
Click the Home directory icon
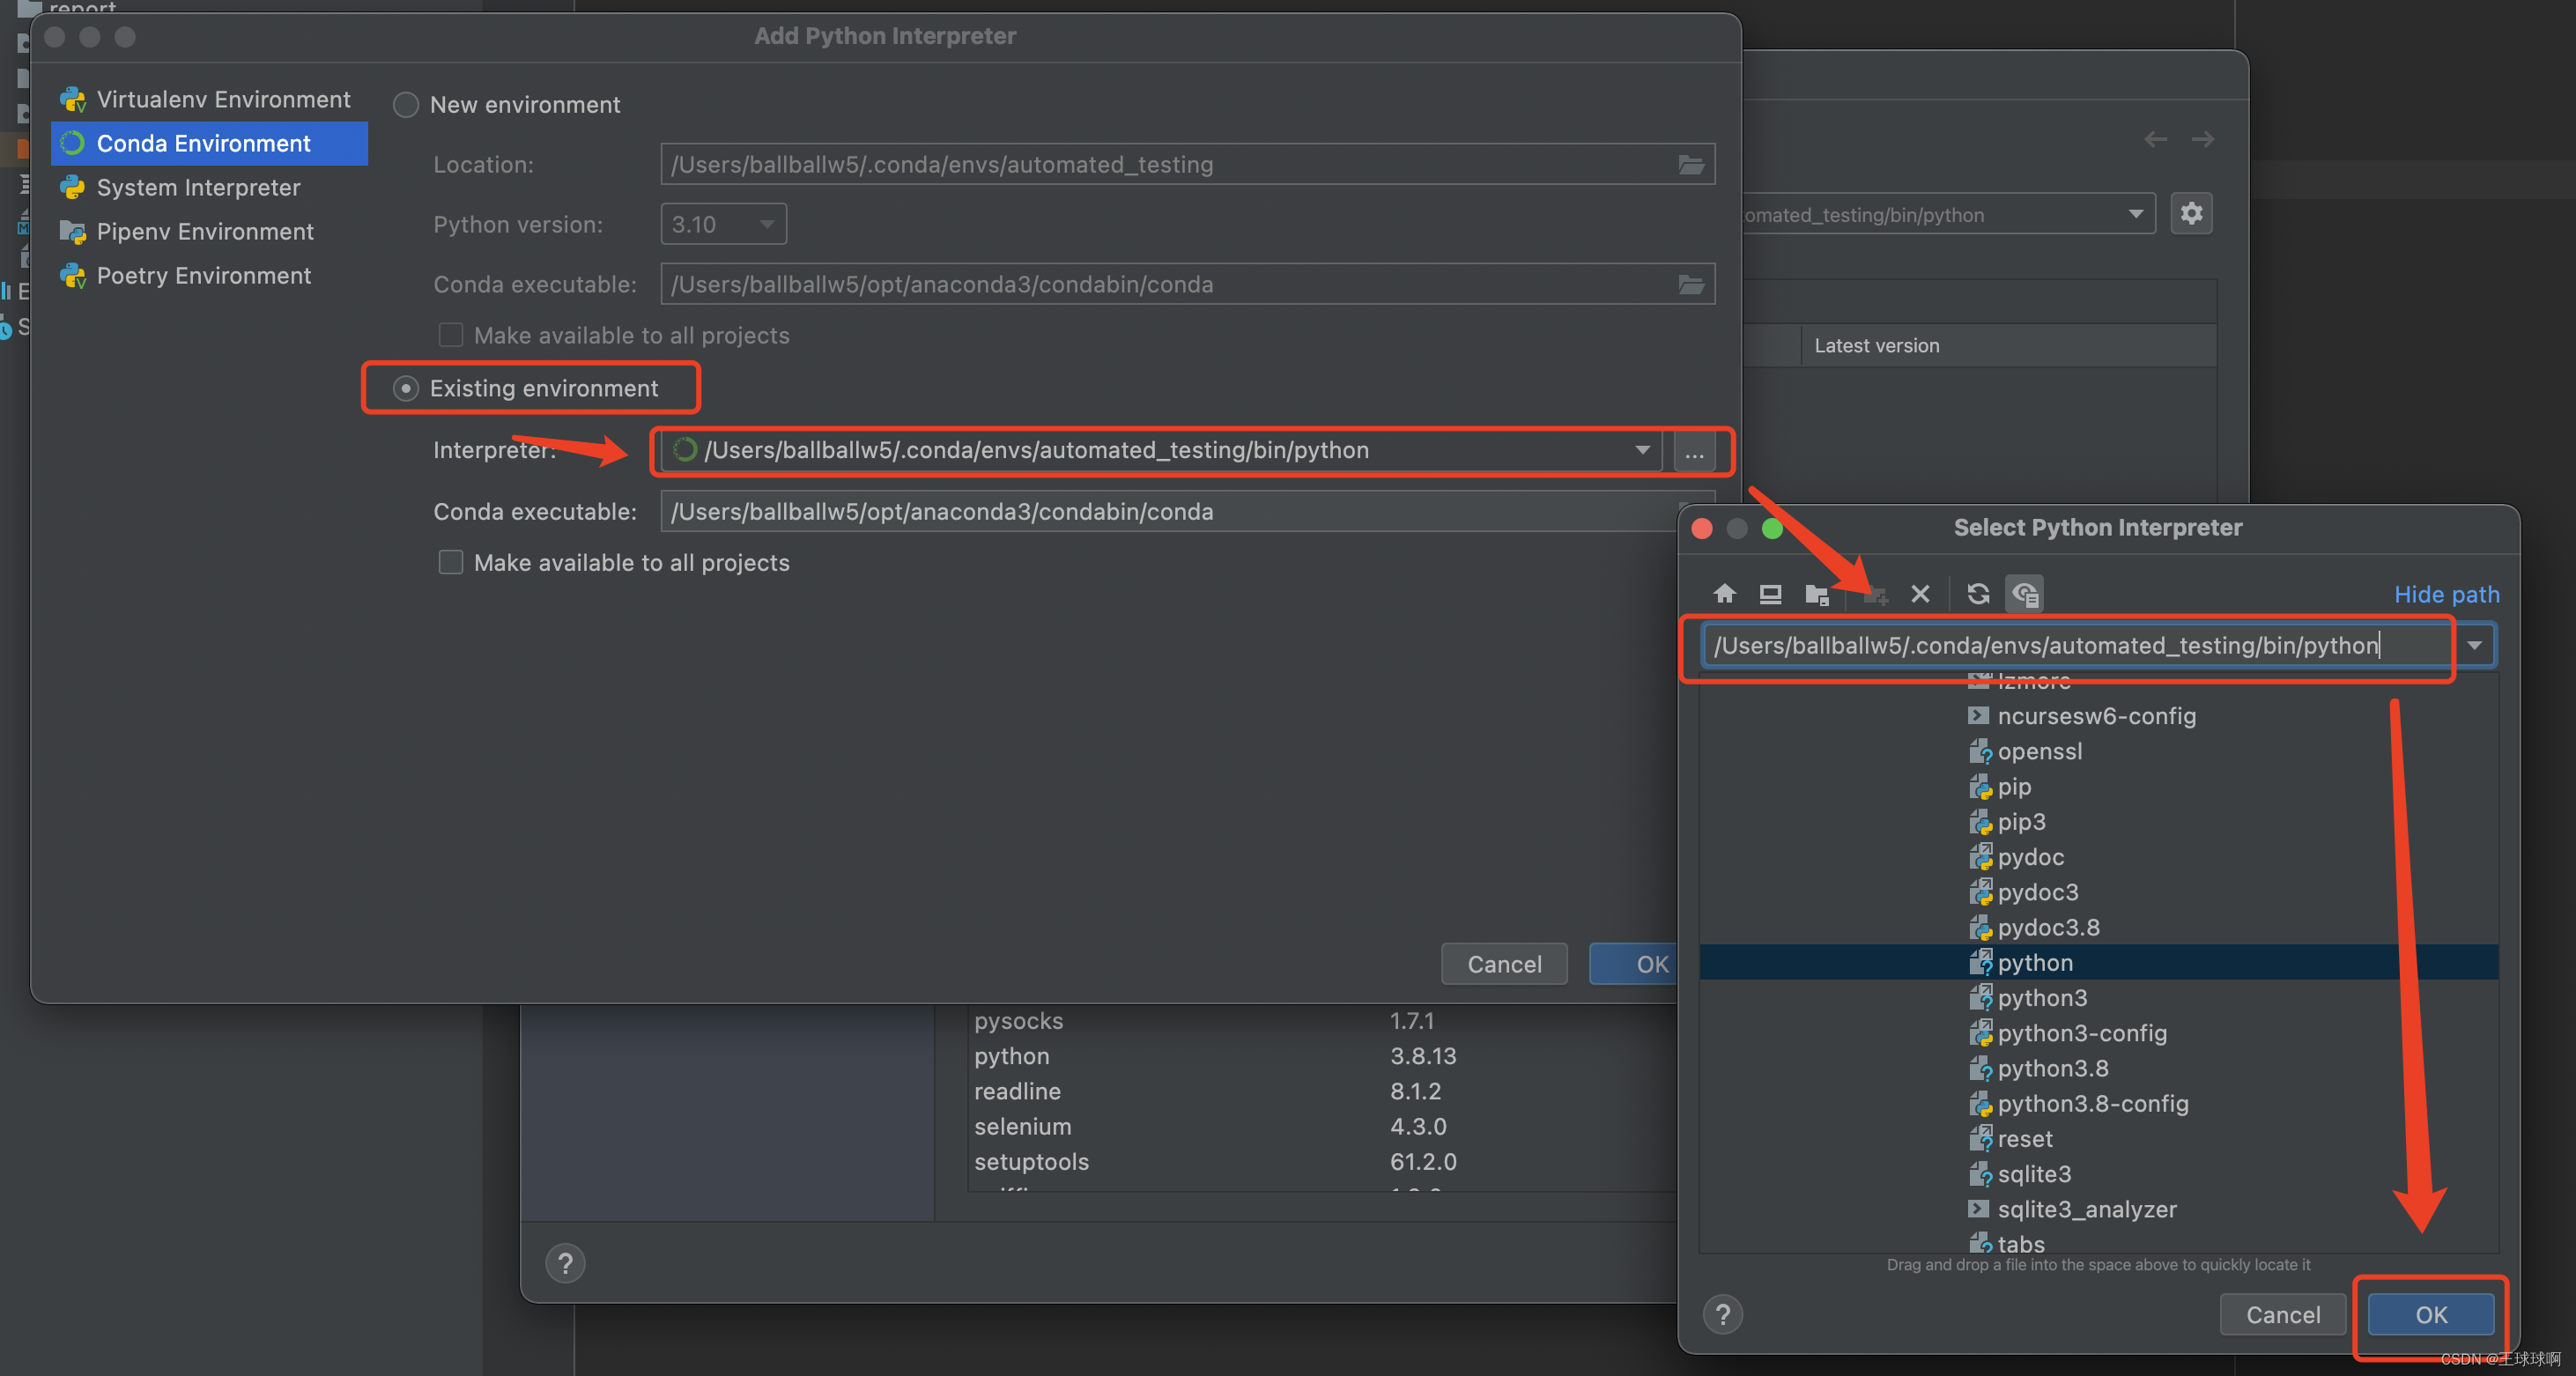tap(1724, 594)
